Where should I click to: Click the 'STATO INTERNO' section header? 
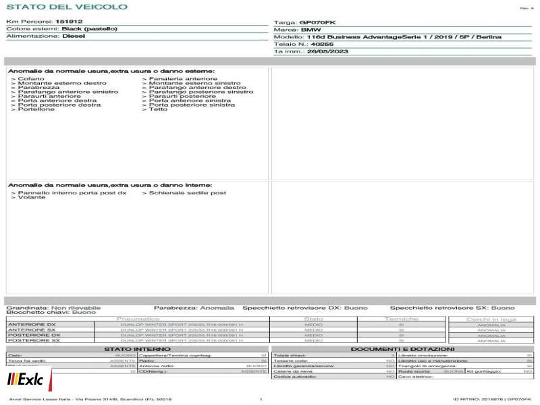[138, 349]
